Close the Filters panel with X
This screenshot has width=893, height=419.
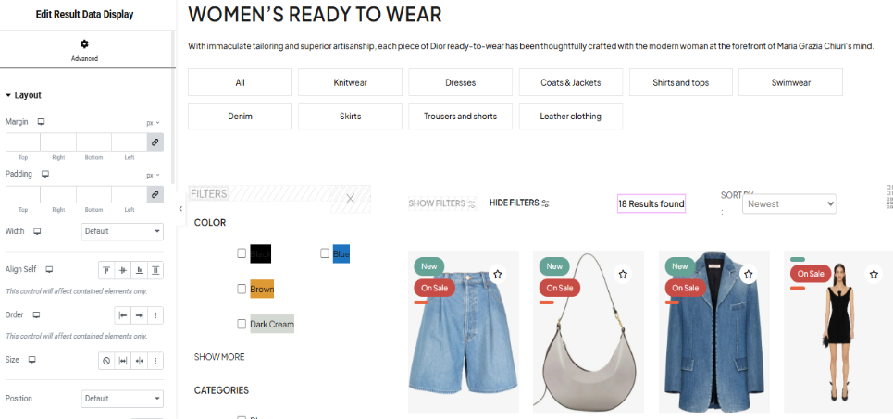coord(351,199)
